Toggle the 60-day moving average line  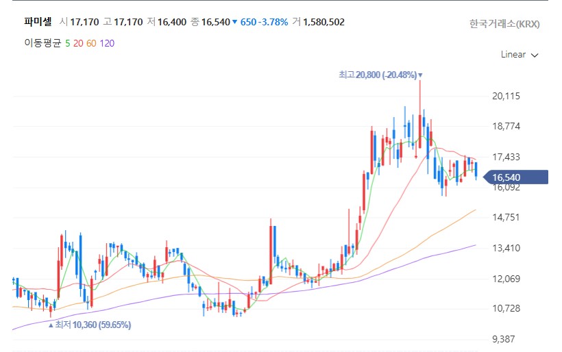coord(91,43)
